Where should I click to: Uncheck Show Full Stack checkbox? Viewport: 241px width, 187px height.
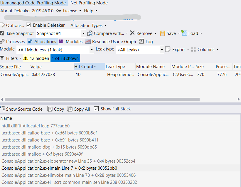tap(96, 109)
